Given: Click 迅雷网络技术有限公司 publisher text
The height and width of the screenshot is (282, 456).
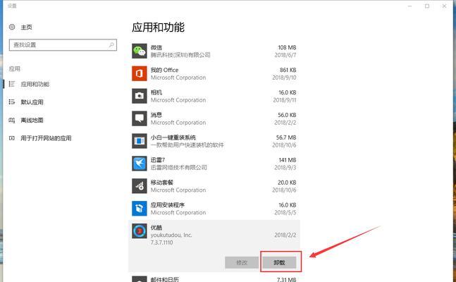Looking at the screenshot, I should pos(179,167).
